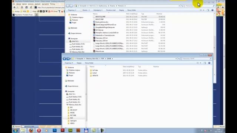
Task: Click Nowy folder in GAME folder window
Action: [x=89, y=63]
